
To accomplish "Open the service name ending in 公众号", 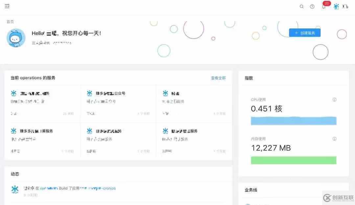I will pyautogui.click(x=110, y=93).
